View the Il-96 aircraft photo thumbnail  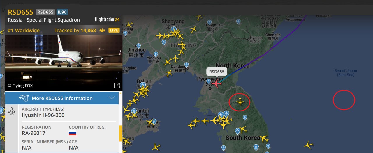pyautogui.click(x=64, y=63)
